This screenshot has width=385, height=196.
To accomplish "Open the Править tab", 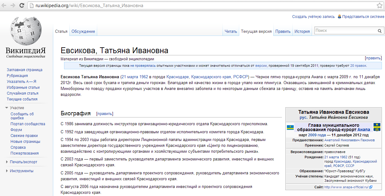I will click(x=283, y=31).
